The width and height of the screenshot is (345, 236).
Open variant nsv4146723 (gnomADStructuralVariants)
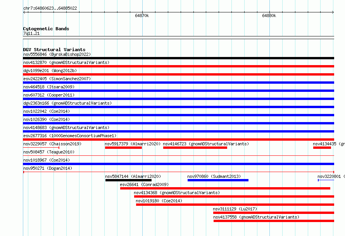206,144
